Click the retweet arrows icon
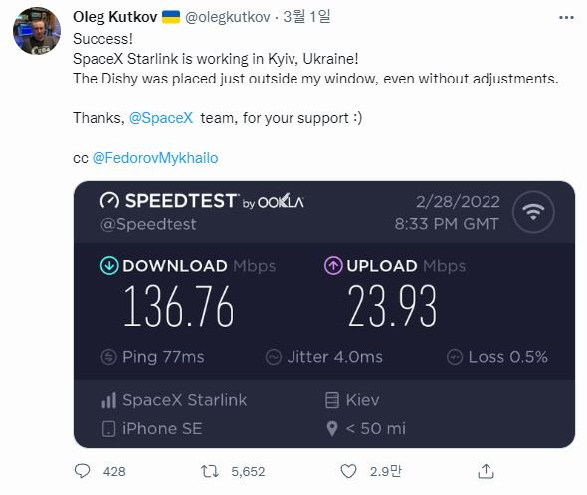Viewport: 587px width, 495px height. [x=210, y=471]
